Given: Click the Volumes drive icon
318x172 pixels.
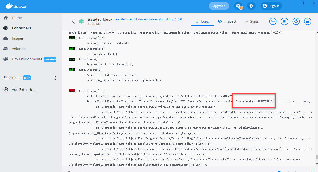Looking at the screenshot, I should (x=6, y=49).
